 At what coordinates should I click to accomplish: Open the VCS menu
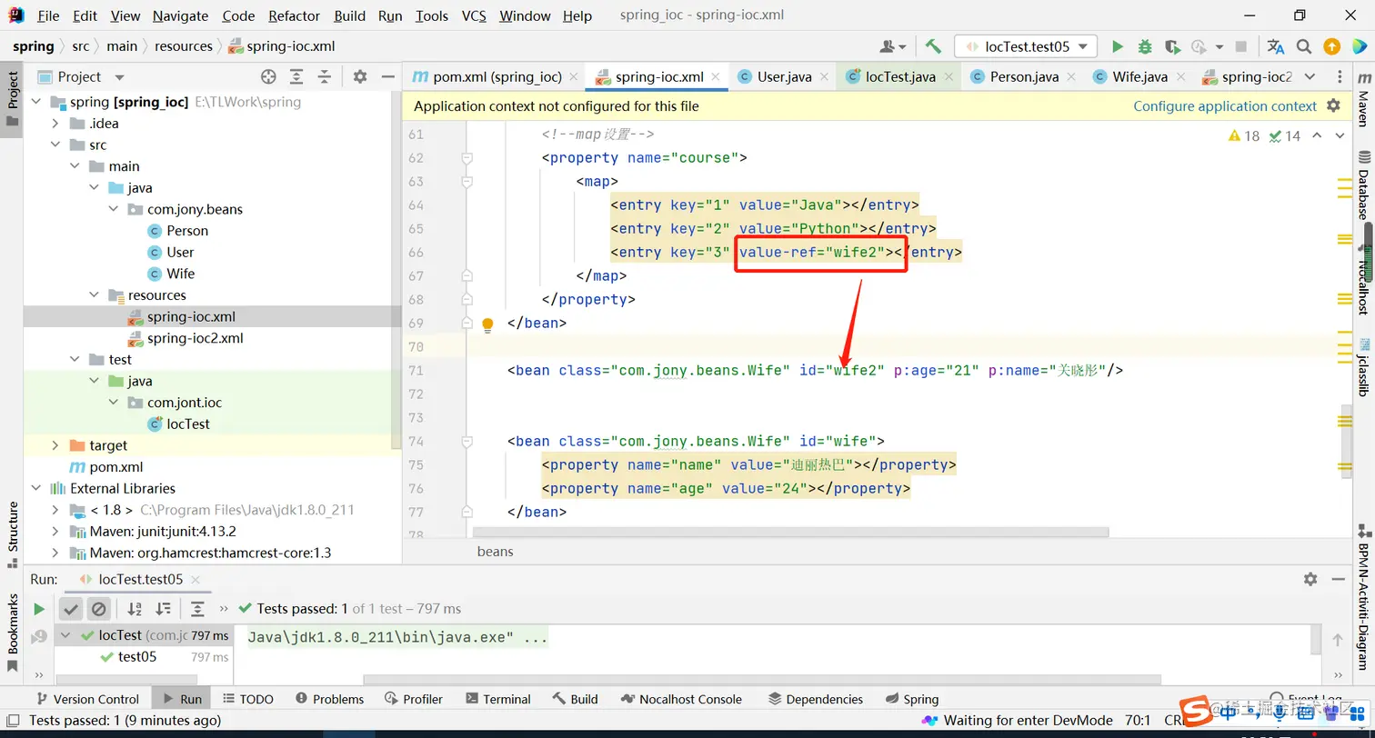click(x=474, y=15)
